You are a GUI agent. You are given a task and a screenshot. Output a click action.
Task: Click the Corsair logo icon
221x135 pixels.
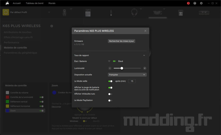pyautogui.click(x=7, y=3)
